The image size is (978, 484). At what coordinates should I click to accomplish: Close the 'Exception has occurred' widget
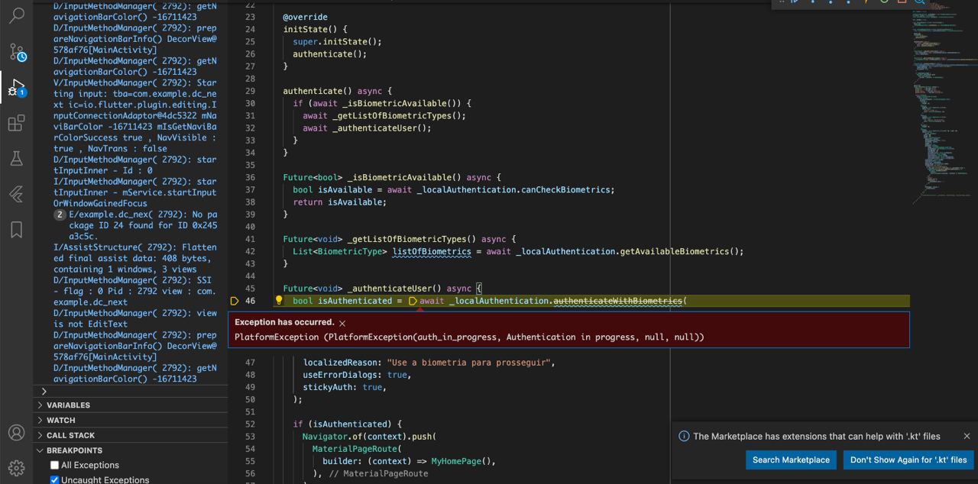click(342, 323)
